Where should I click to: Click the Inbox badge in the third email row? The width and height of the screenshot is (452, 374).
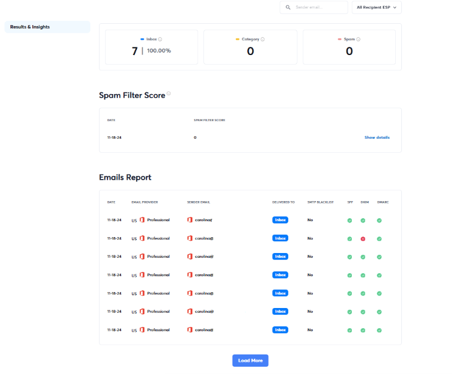280,256
